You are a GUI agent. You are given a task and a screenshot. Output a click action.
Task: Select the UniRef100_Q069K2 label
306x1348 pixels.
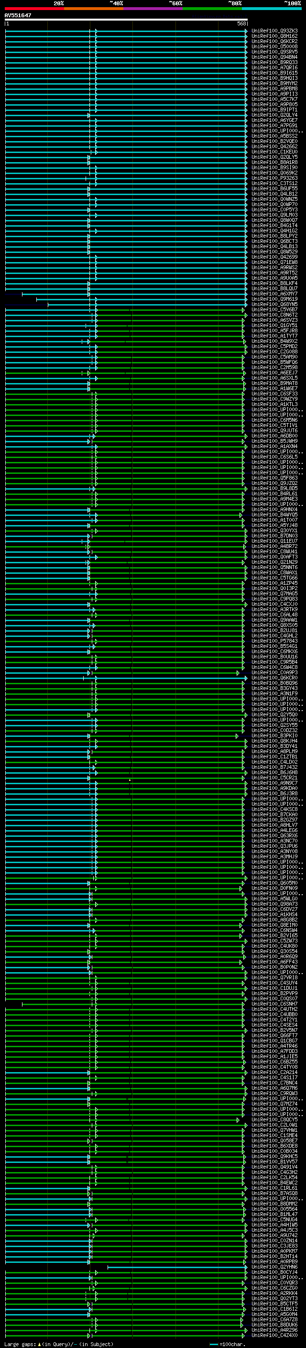pos(274,173)
